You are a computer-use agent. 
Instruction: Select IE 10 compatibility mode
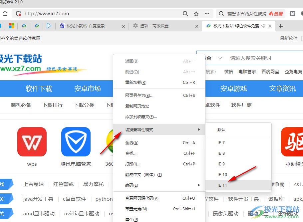pyautogui.click(x=238, y=175)
